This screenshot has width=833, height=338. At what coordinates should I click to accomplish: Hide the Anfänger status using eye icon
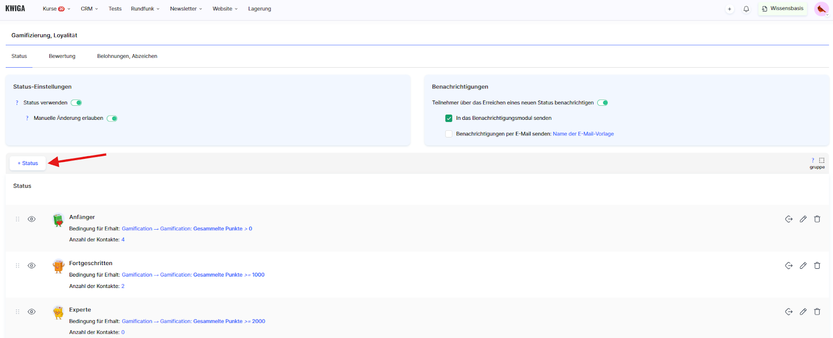(32, 219)
